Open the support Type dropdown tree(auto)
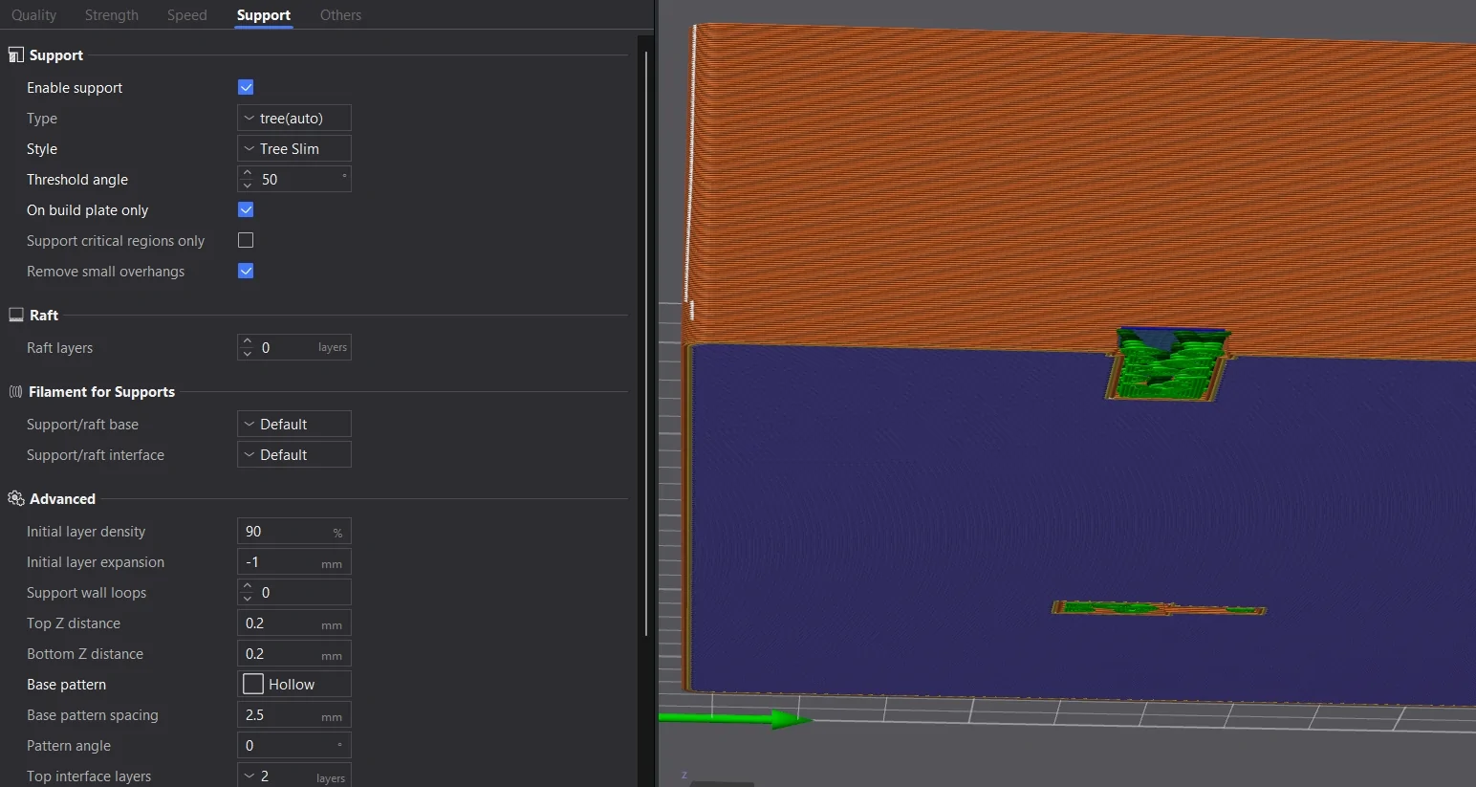 pyautogui.click(x=294, y=118)
